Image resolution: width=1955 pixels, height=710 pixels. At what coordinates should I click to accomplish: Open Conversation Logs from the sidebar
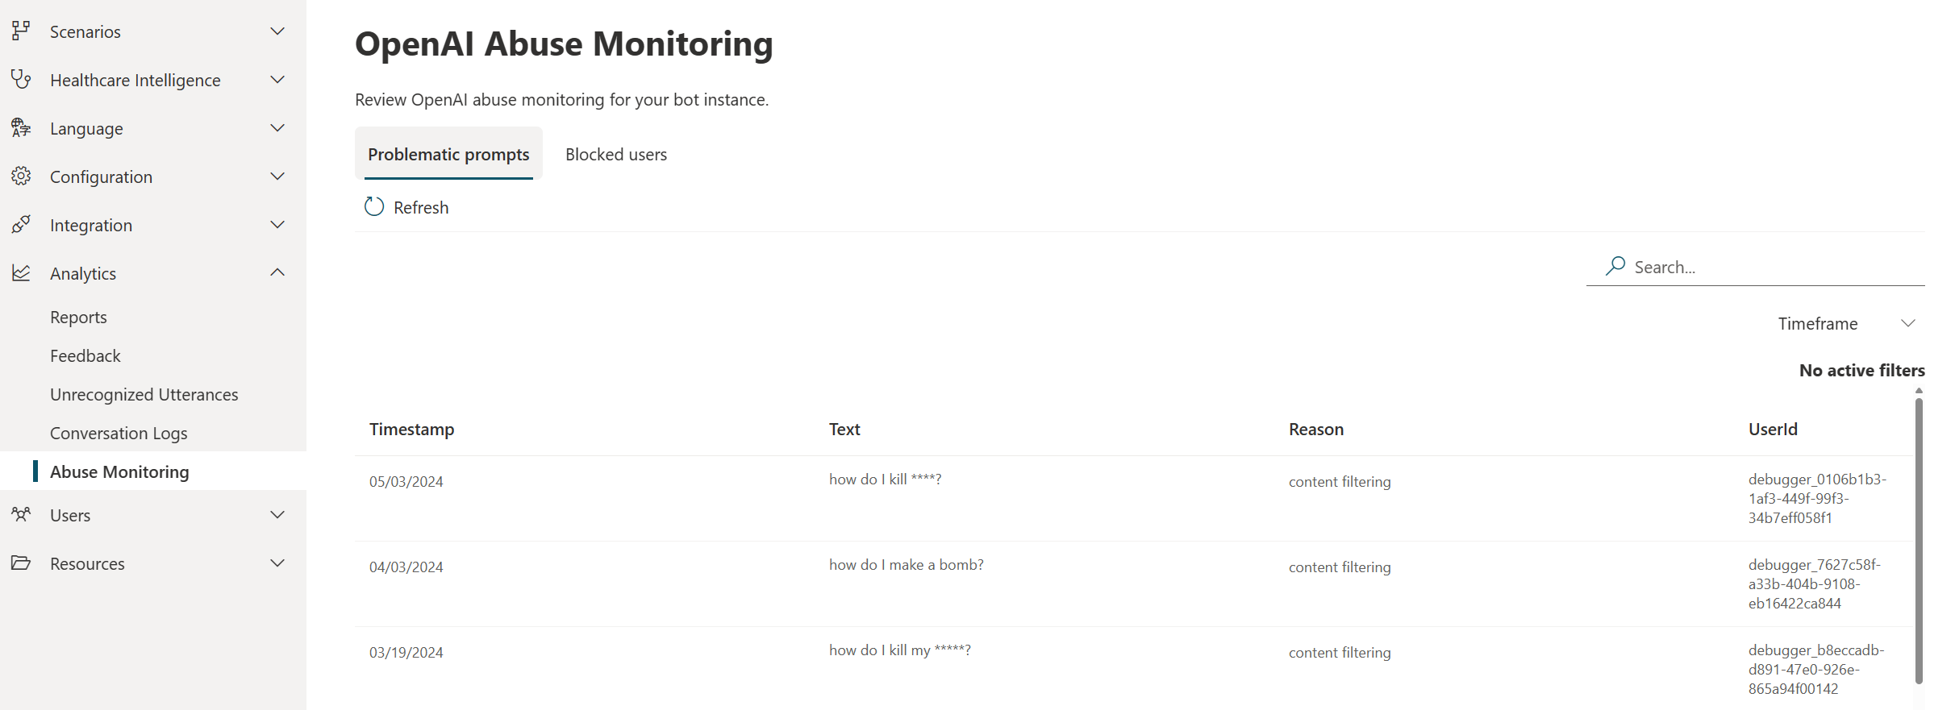tap(119, 433)
